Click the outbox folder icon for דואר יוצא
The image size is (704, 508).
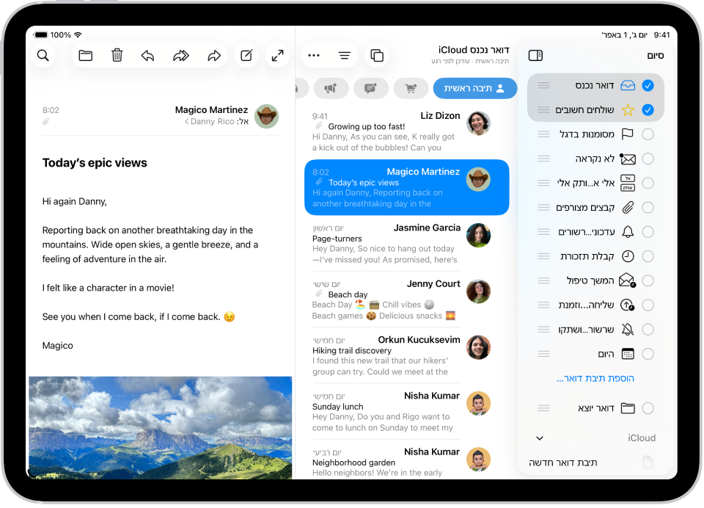tap(628, 408)
